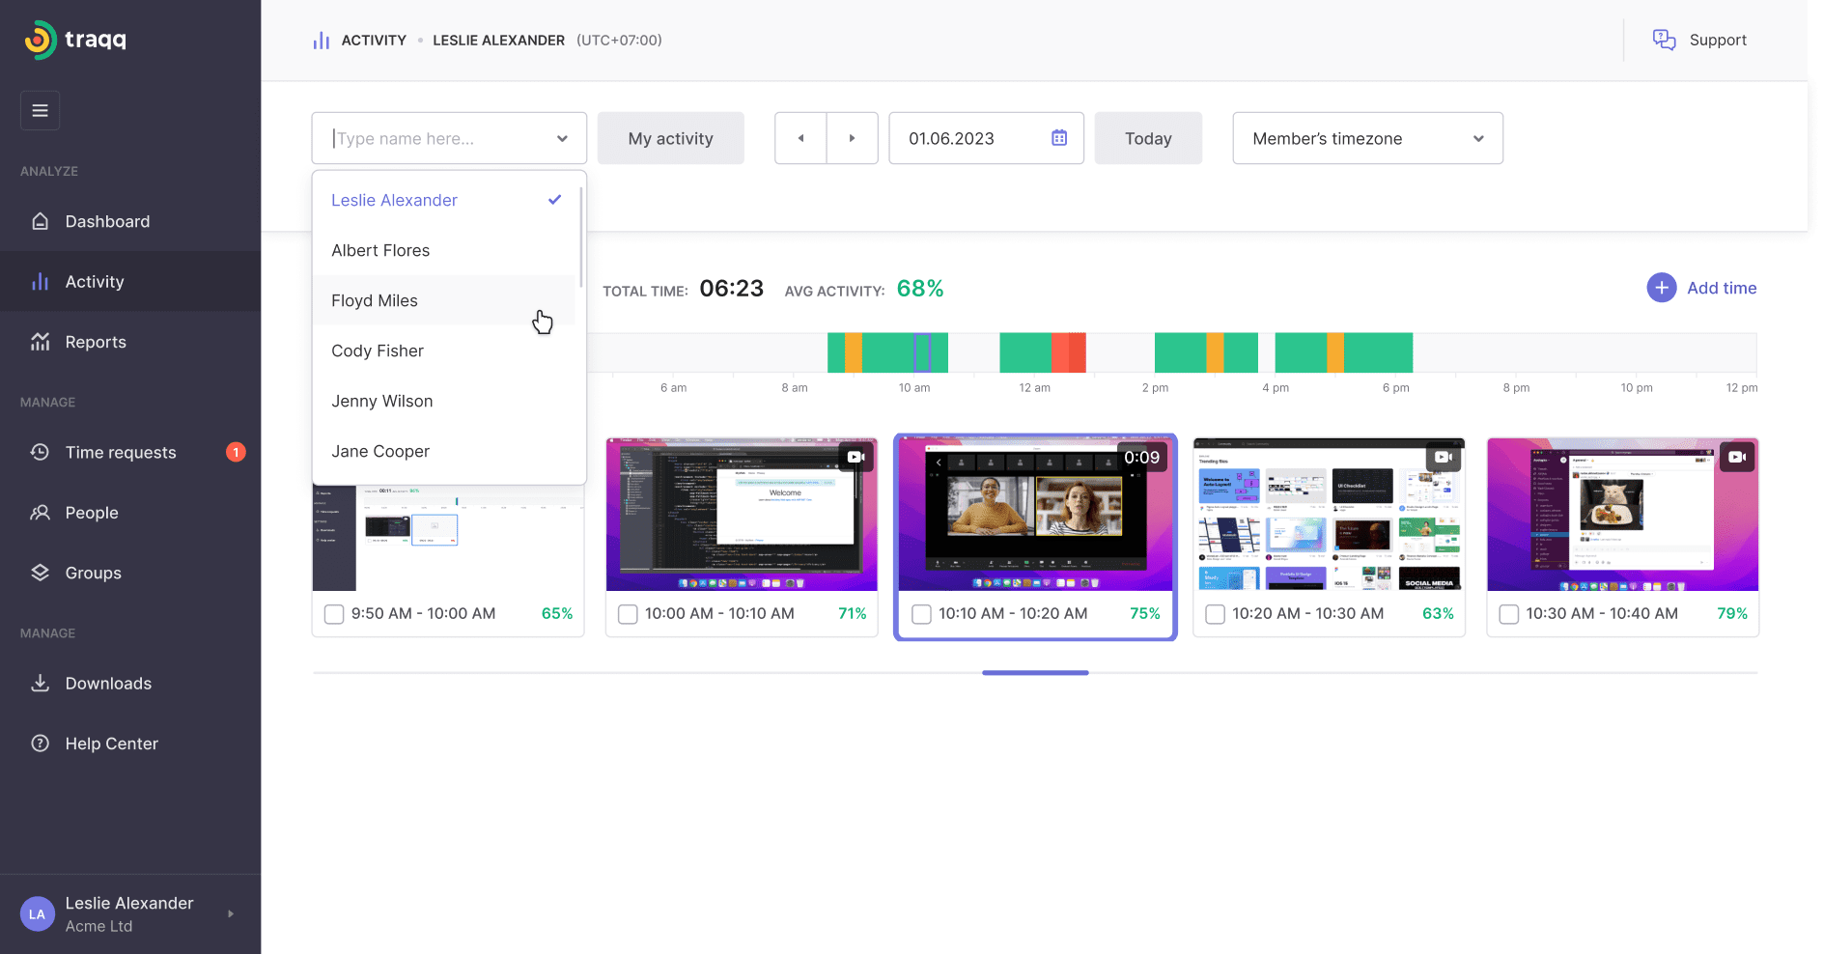
Task: Click red segment on activity timeline
Action: 1068,352
